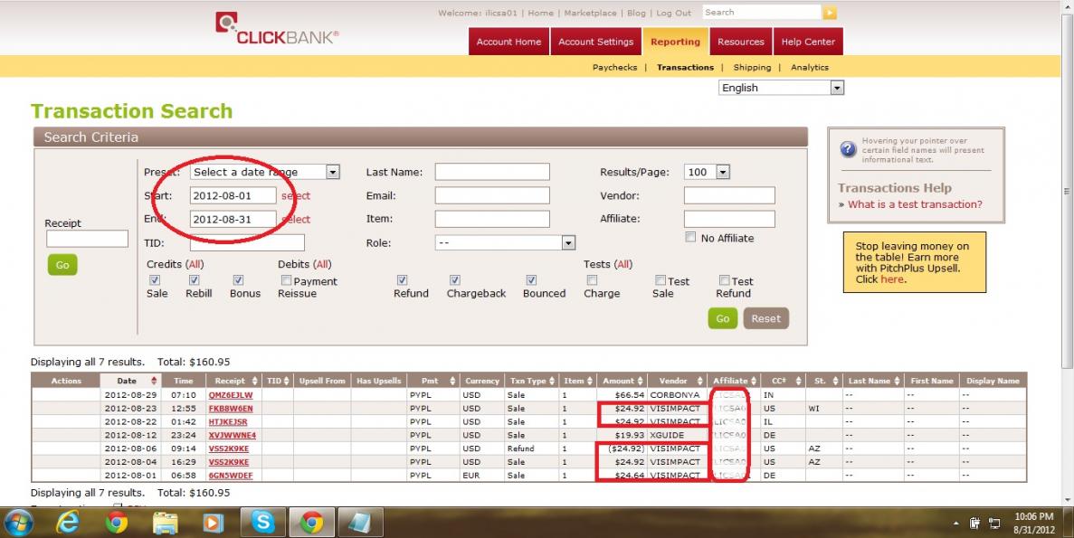The image size is (1074, 538).
Task: Sort results using the Last Name arrows
Action: (897, 381)
